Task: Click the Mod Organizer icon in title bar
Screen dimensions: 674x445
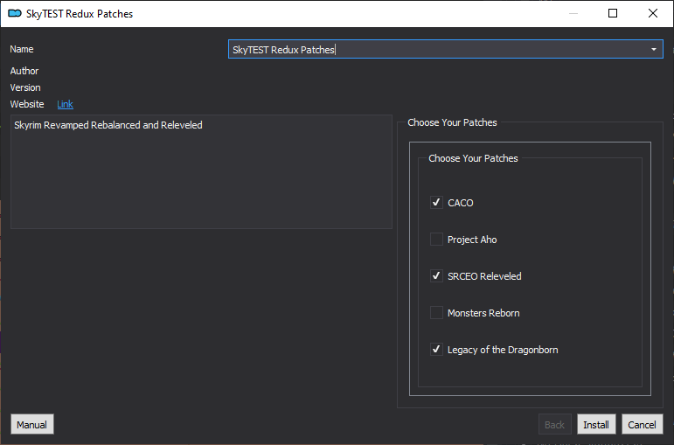Action: 15,13
